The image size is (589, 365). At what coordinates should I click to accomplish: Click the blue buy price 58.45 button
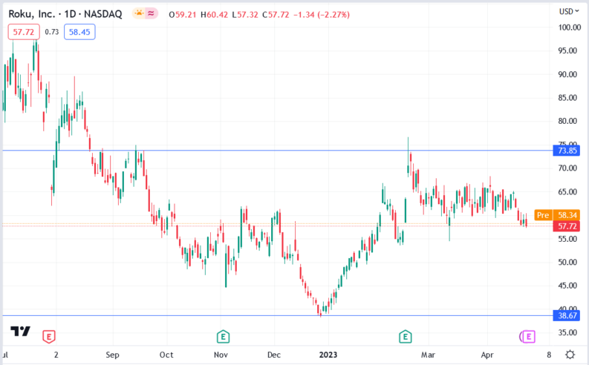click(x=79, y=32)
